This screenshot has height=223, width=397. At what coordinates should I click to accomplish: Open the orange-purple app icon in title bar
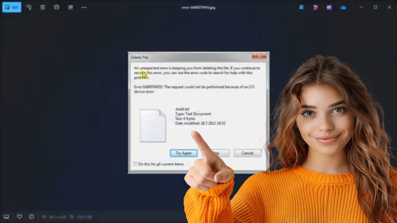click(315, 7)
